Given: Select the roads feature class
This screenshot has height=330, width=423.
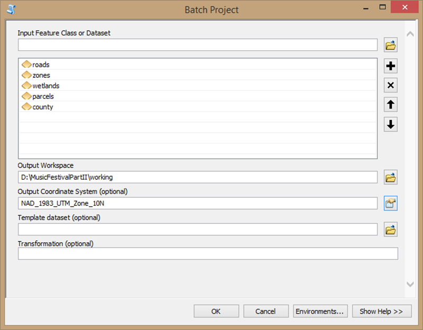Looking at the screenshot, I should coord(39,64).
